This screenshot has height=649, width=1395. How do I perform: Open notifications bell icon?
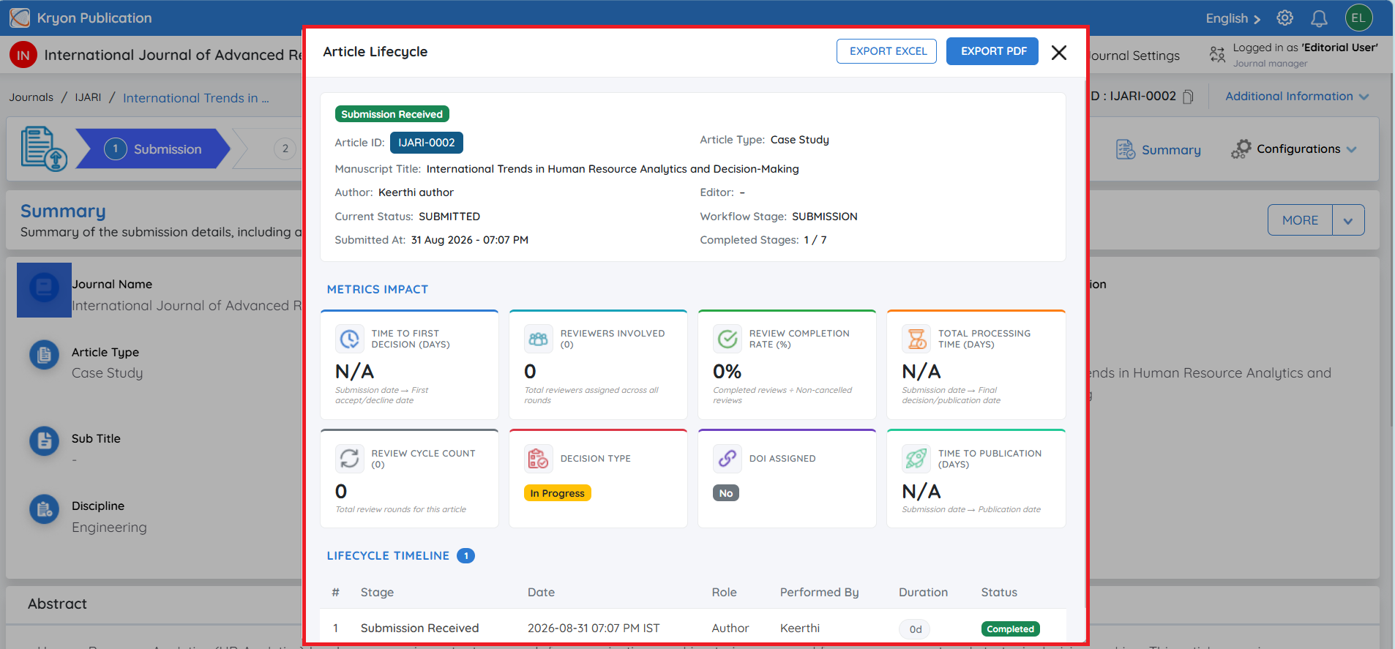[1319, 18]
